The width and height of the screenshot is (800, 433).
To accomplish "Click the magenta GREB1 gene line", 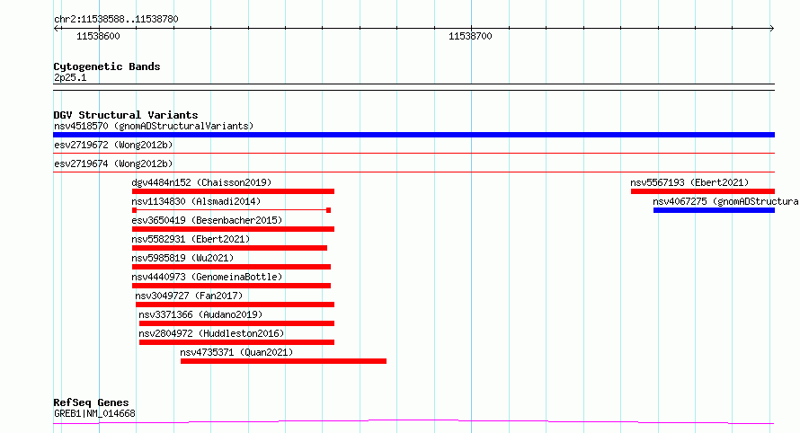I will [x=413, y=421].
